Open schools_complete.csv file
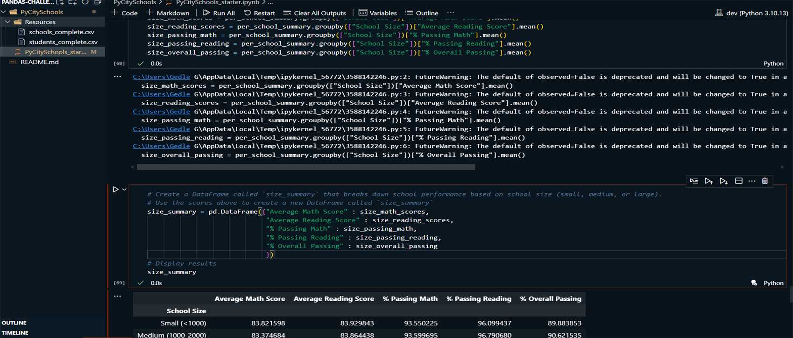Image resolution: width=793 pixels, height=338 pixels. point(61,32)
